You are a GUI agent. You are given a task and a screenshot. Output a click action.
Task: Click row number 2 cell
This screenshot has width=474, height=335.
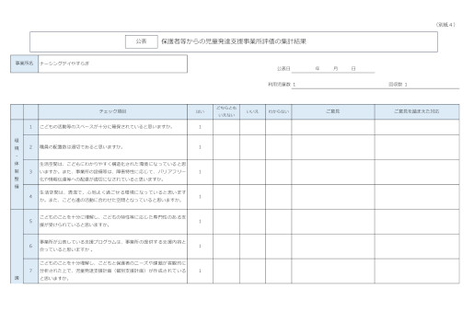pyautogui.click(x=30, y=147)
